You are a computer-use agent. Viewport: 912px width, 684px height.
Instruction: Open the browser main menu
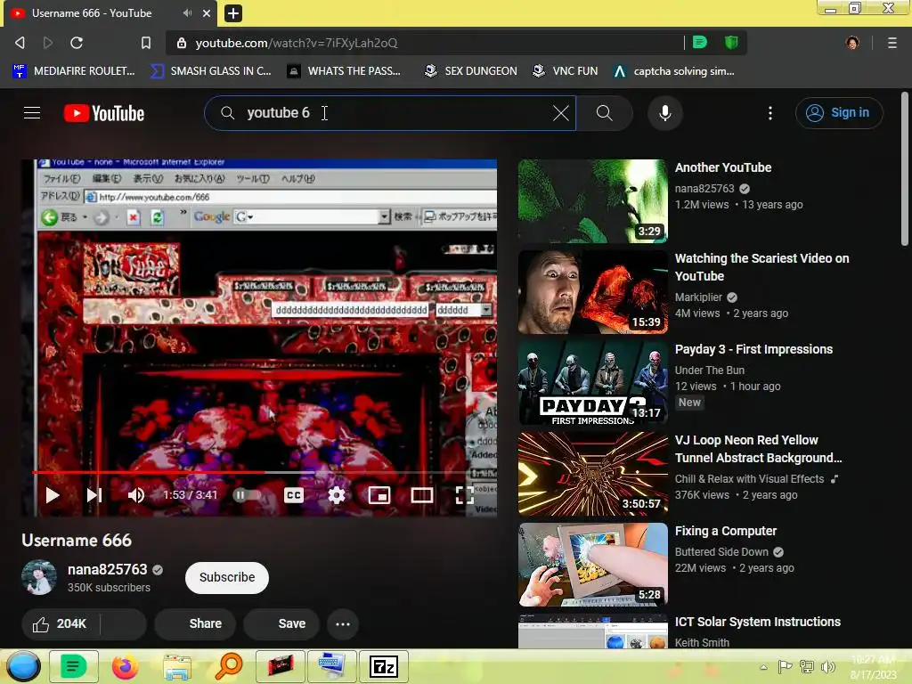[892, 43]
